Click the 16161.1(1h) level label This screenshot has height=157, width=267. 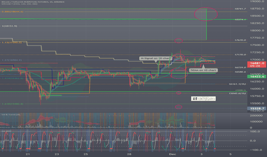click(x=237, y=84)
